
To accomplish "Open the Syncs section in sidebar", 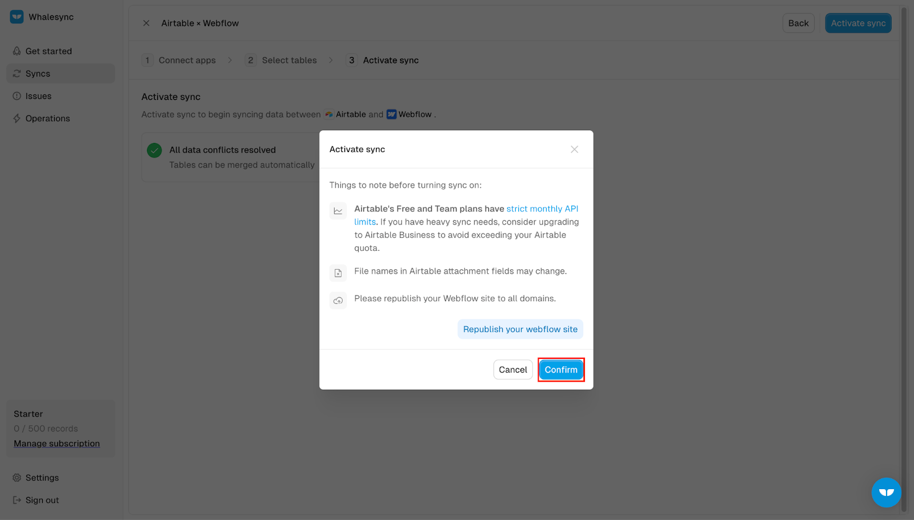I will coord(61,74).
